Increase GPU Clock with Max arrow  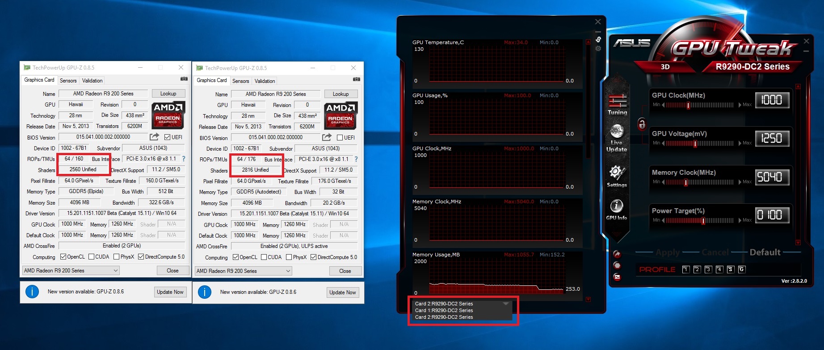(740, 105)
